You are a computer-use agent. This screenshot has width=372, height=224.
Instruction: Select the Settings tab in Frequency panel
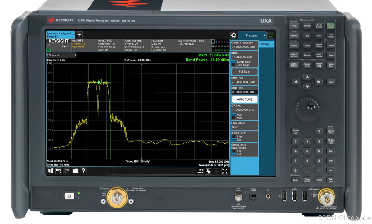pyautogui.click(x=266, y=44)
